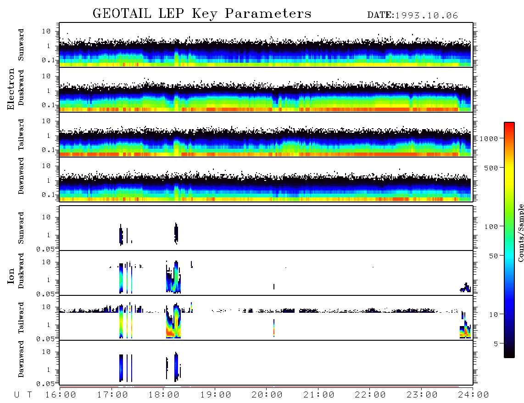Click the Duskward label of the Electron group
This screenshot has width=524, height=403.
21,87
